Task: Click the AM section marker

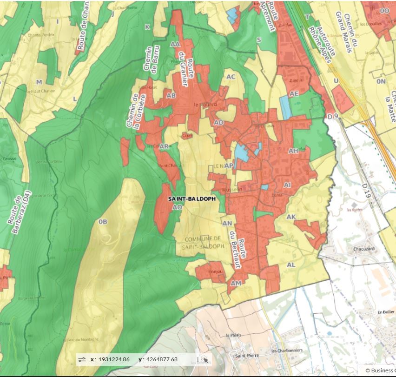Action: tap(236, 283)
